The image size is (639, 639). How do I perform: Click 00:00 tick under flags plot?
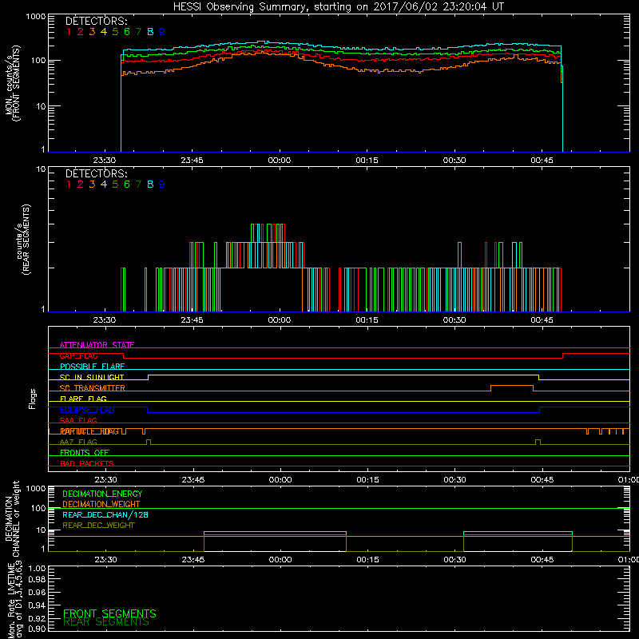[280, 480]
